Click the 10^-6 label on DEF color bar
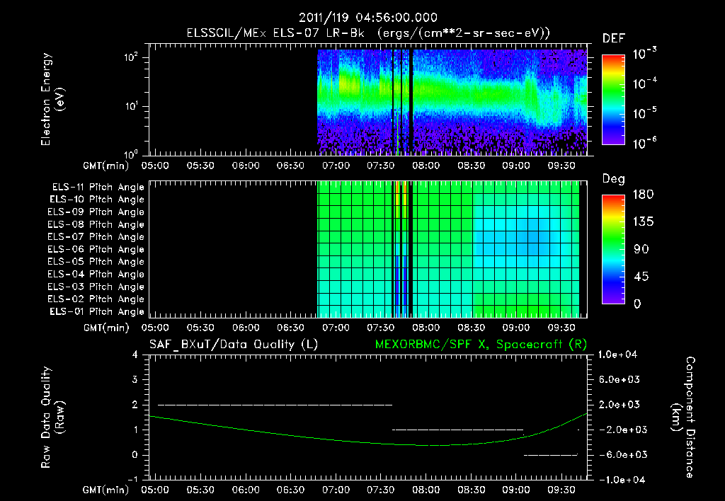 (x=644, y=143)
